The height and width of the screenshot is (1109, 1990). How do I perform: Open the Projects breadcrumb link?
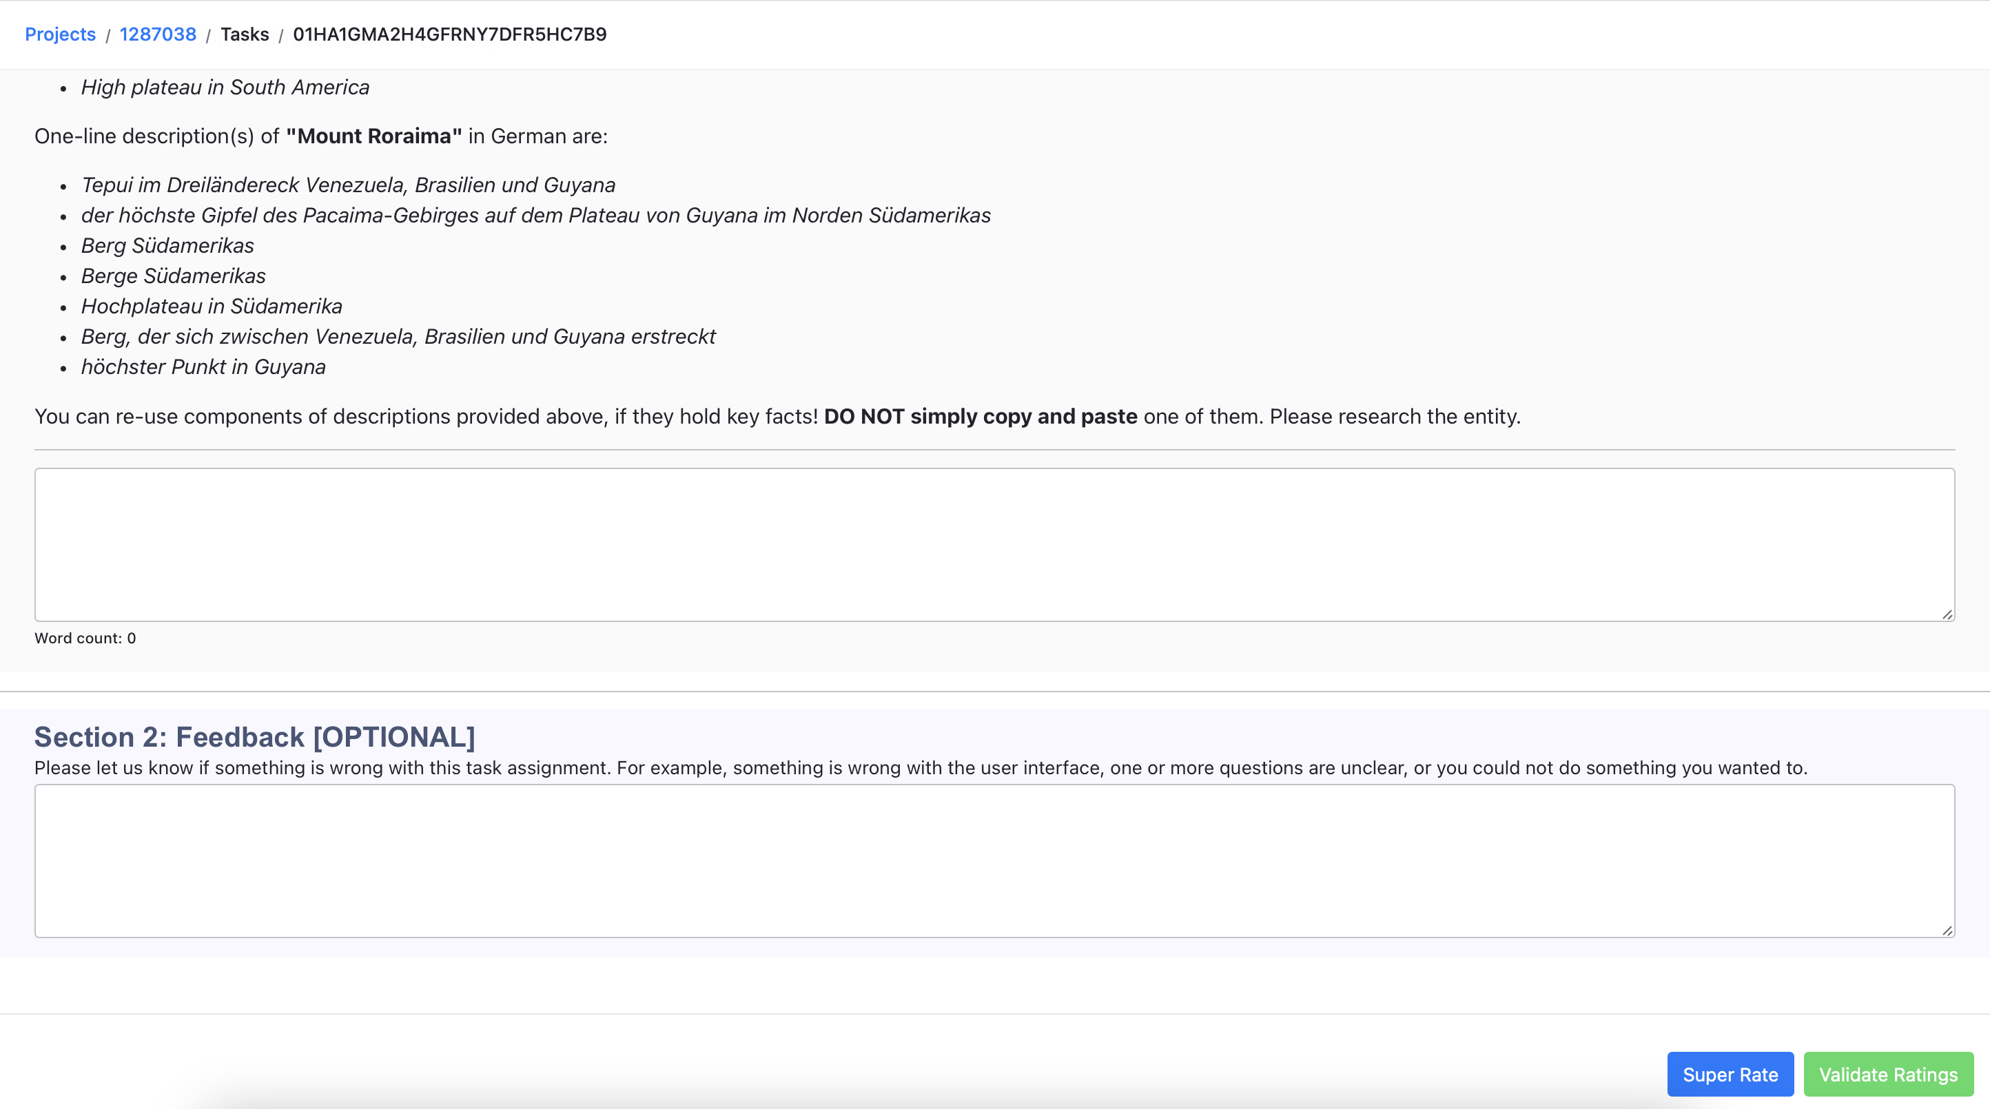tap(60, 34)
